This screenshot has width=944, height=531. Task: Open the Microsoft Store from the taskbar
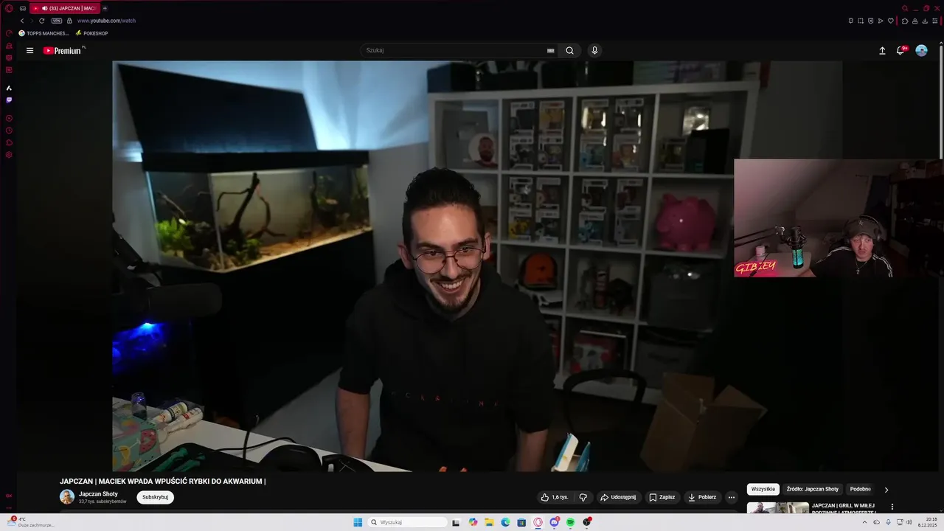tap(521, 522)
